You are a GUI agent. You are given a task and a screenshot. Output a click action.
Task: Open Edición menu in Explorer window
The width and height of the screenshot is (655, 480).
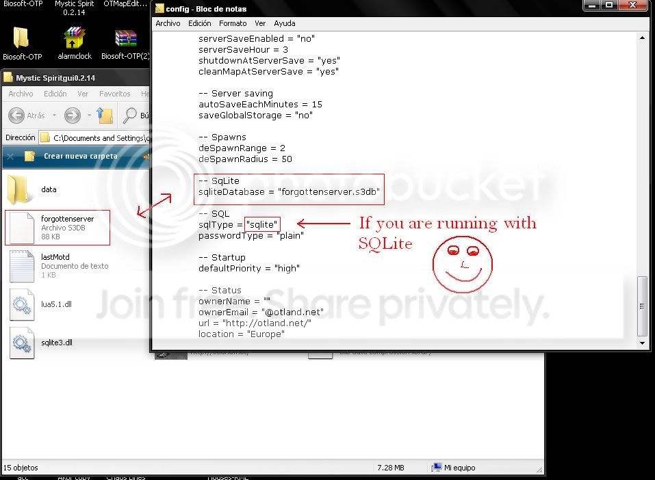coord(55,94)
